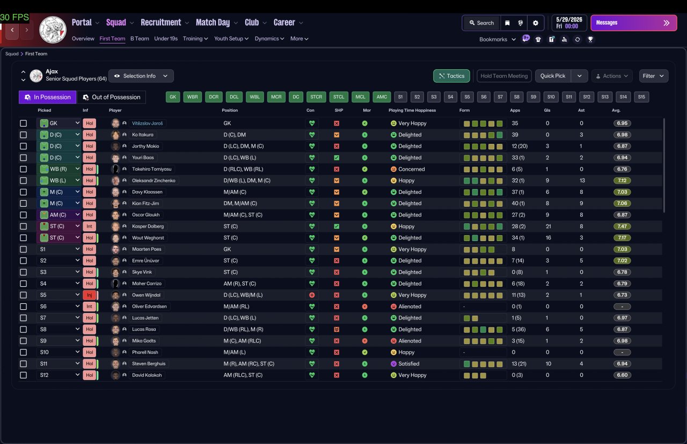Click the Ajax club crest in header

click(x=53, y=30)
